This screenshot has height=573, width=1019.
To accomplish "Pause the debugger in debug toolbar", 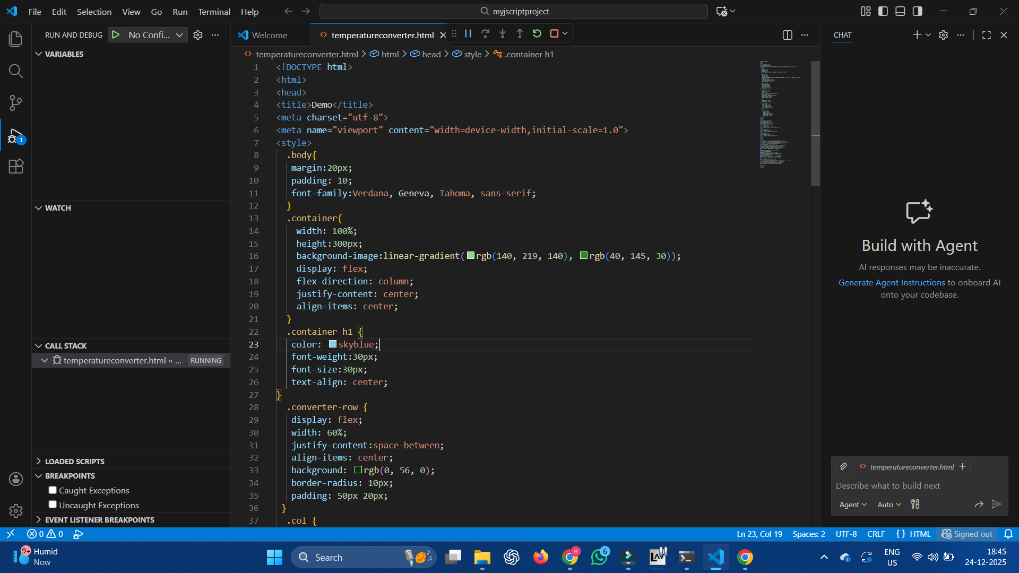I will click(x=468, y=34).
